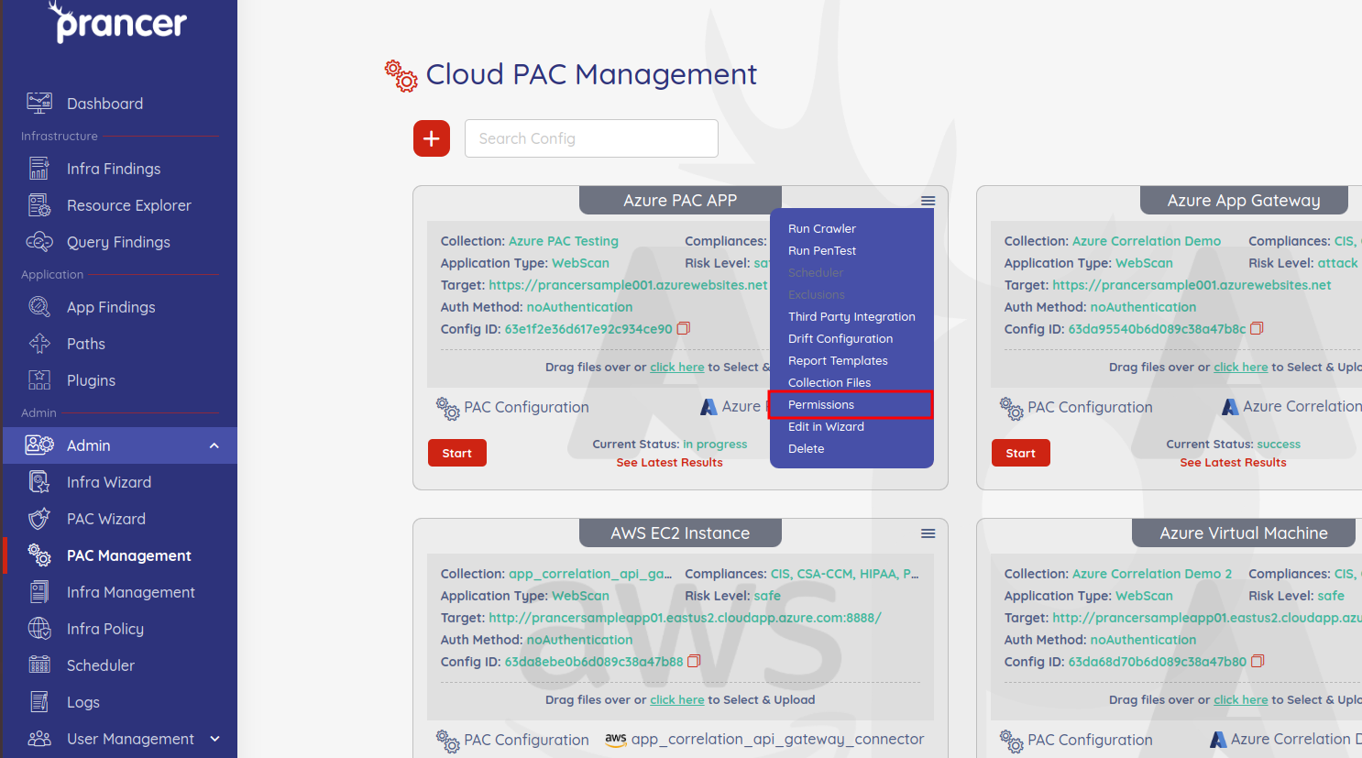The image size is (1362, 758).
Task: Open Scheduler sidebar item
Action: click(119, 665)
